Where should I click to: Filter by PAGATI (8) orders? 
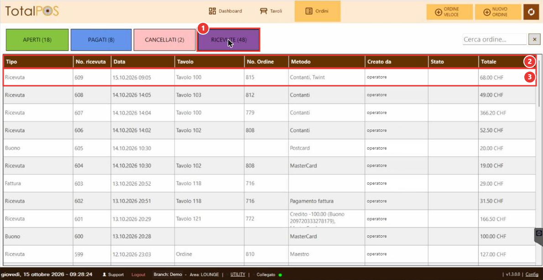pos(101,40)
